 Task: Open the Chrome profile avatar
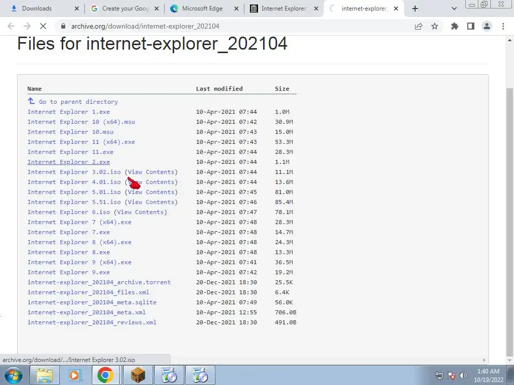click(x=487, y=26)
